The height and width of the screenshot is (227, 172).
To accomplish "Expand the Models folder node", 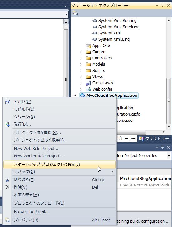I will click(81, 64).
